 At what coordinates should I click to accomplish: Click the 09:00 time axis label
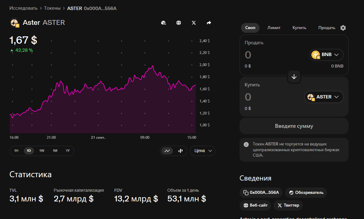pyautogui.click(x=145, y=138)
